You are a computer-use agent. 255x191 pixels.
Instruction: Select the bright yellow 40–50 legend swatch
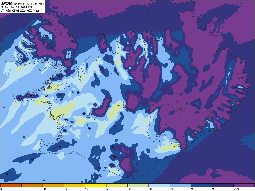pos(96,185)
